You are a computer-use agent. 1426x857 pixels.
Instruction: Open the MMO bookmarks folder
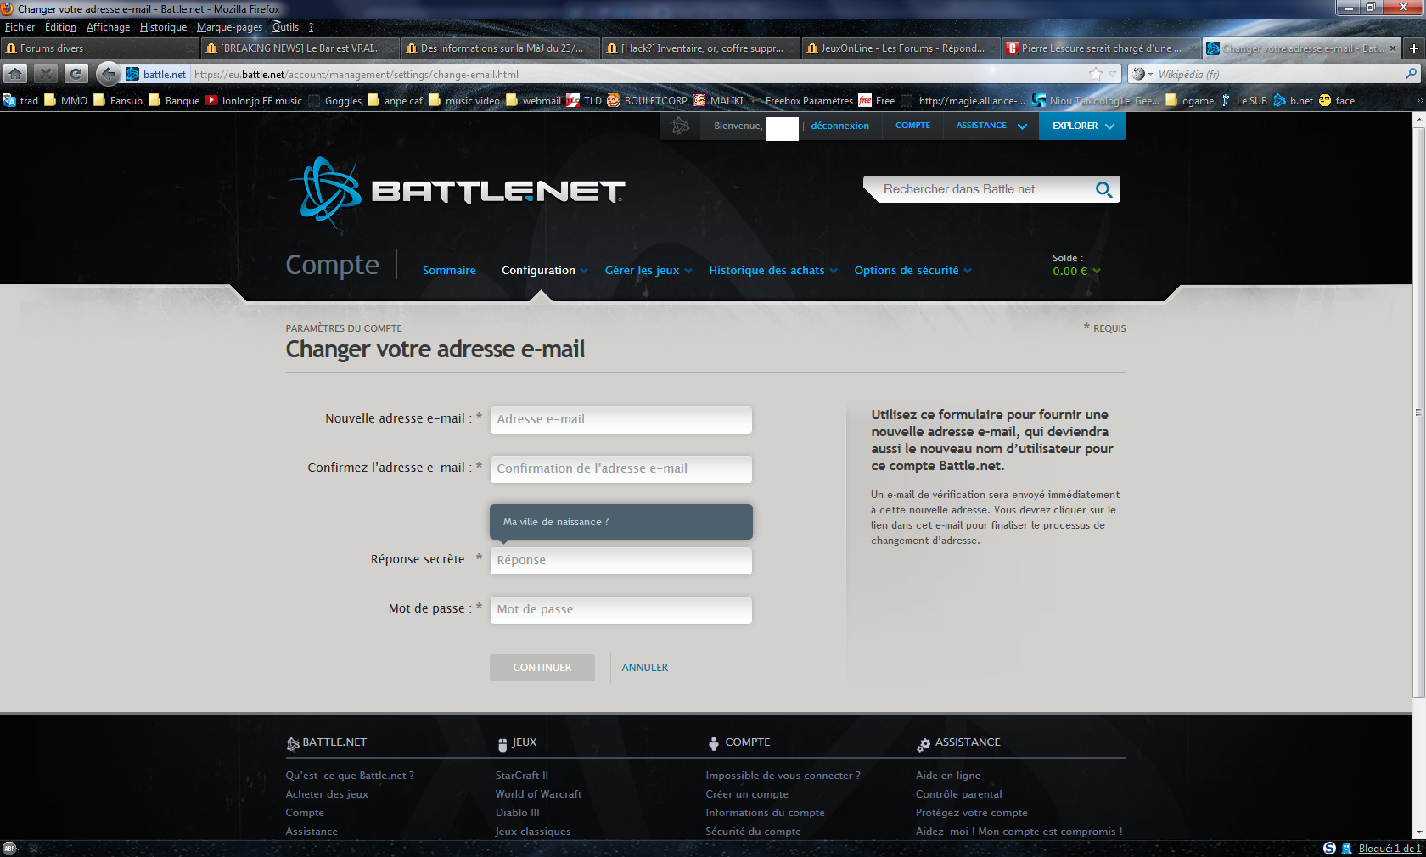click(65, 100)
